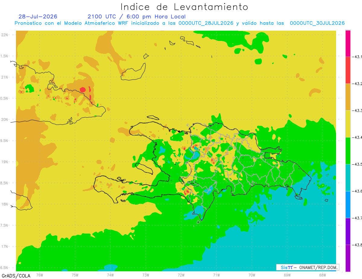
Task: Click the "GrADS/COLA" label
Action: 16,276
